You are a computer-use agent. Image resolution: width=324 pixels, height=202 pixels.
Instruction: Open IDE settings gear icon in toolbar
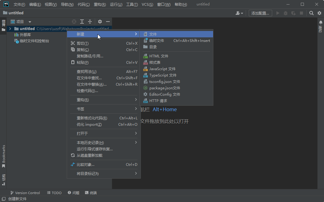(319, 13)
